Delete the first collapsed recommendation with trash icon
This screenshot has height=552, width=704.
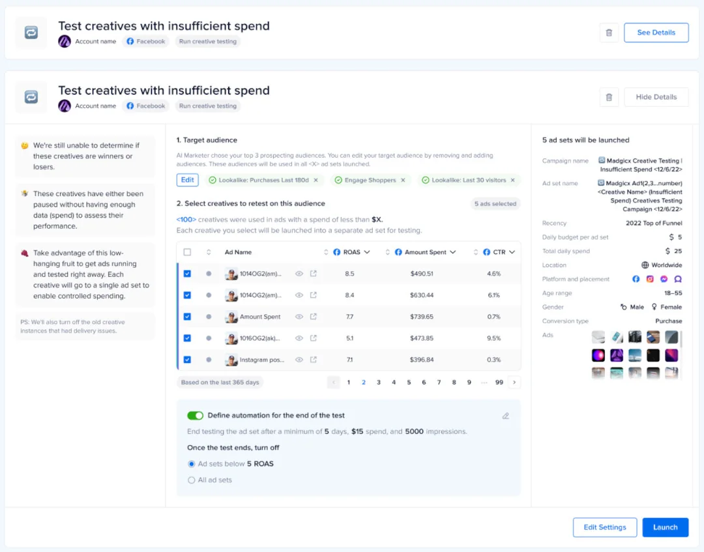609,33
